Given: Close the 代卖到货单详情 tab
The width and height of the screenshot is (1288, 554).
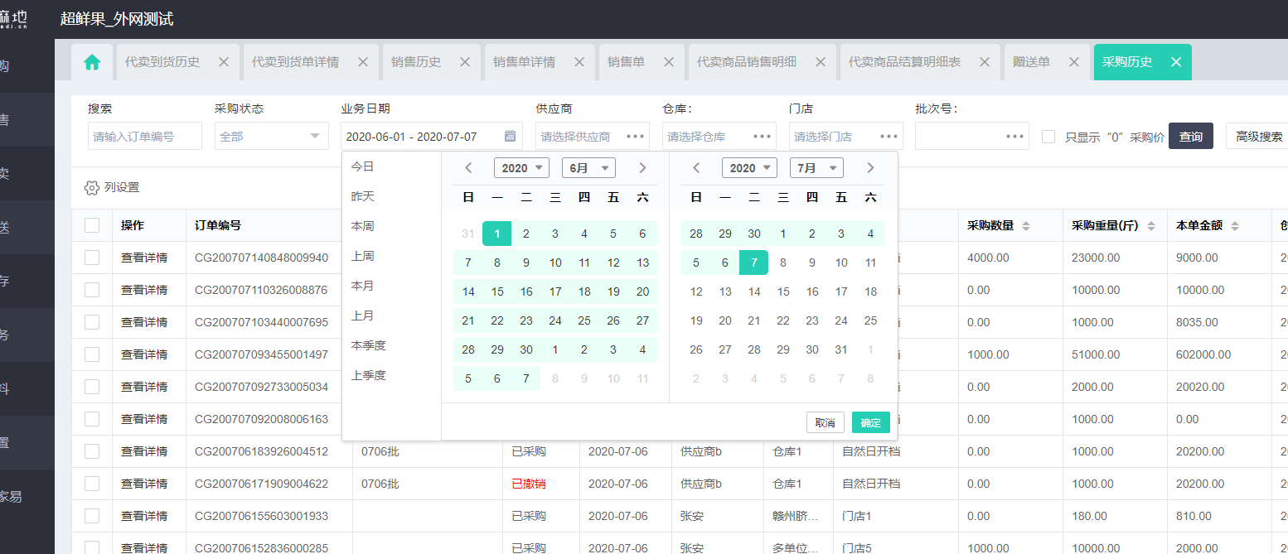Looking at the screenshot, I should [362, 62].
